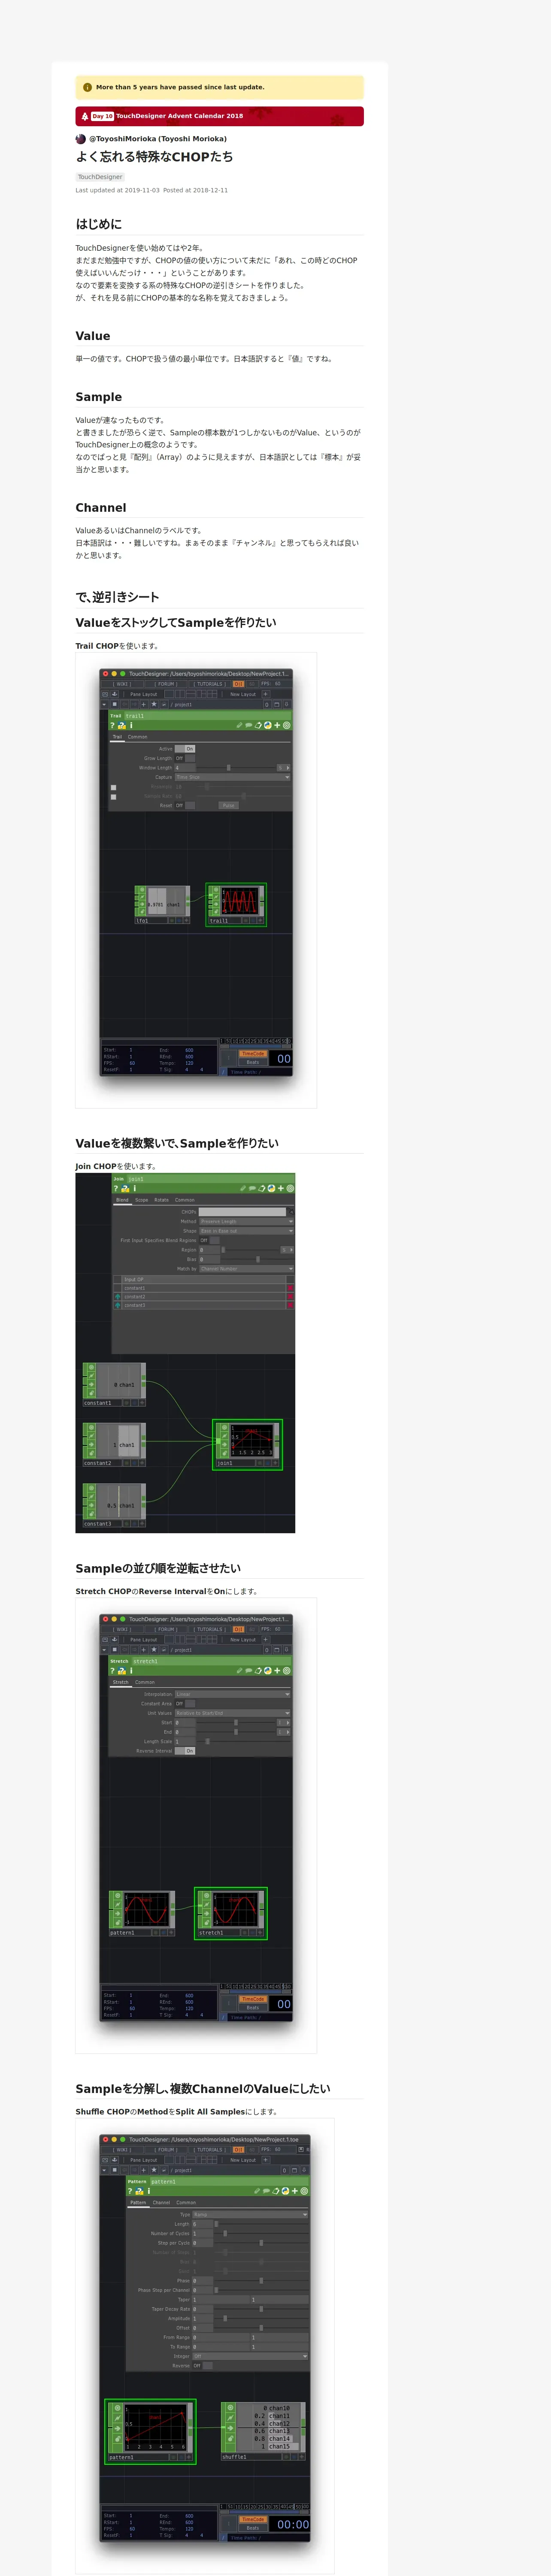The height and width of the screenshot is (2576, 551).
Task: Click the TimeCode button in the Trail screenshot
Action: pyautogui.click(x=253, y=1053)
